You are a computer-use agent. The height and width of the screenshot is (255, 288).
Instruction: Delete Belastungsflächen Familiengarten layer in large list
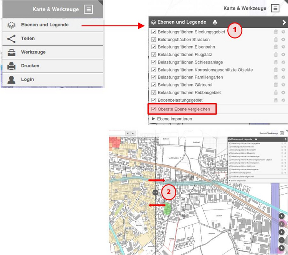pos(276,77)
